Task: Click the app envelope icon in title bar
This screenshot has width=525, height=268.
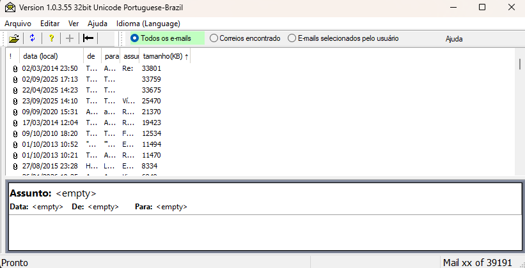Action: coord(10,7)
